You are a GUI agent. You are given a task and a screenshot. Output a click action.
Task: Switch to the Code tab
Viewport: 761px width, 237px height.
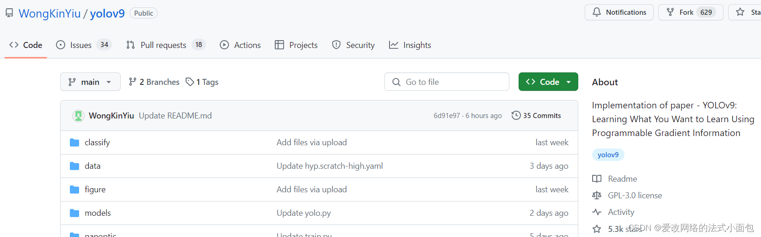pos(26,45)
